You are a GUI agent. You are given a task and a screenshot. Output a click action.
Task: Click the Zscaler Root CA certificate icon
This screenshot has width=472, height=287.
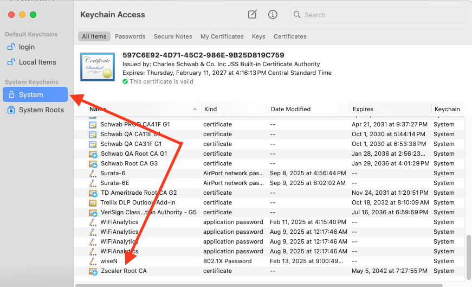click(93, 271)
